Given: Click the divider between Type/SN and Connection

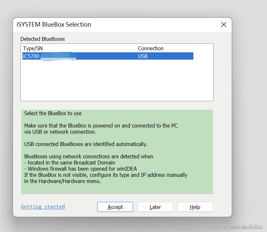Looking at the screenshot, I should 136,48.
